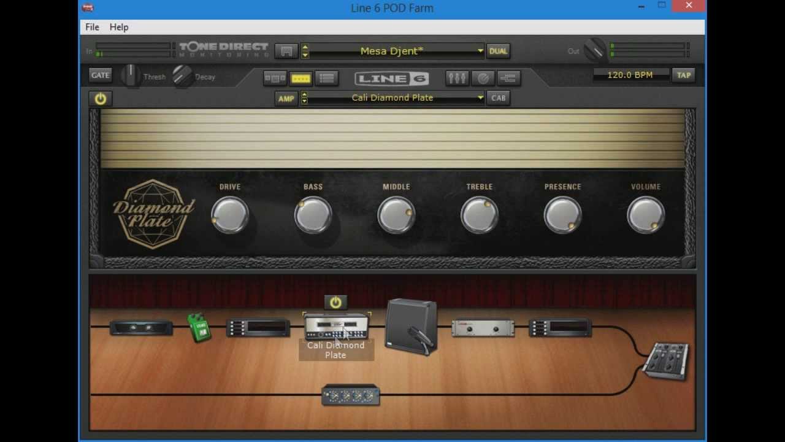785x442 pixels.
Task: Toggle the amp power button above Diamond Plate
Action: tap(101, 98)
